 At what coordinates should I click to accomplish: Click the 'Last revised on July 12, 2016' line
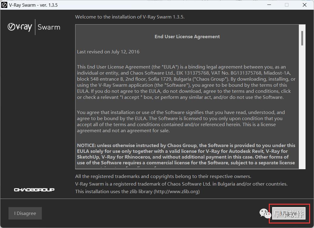point(108,52)
